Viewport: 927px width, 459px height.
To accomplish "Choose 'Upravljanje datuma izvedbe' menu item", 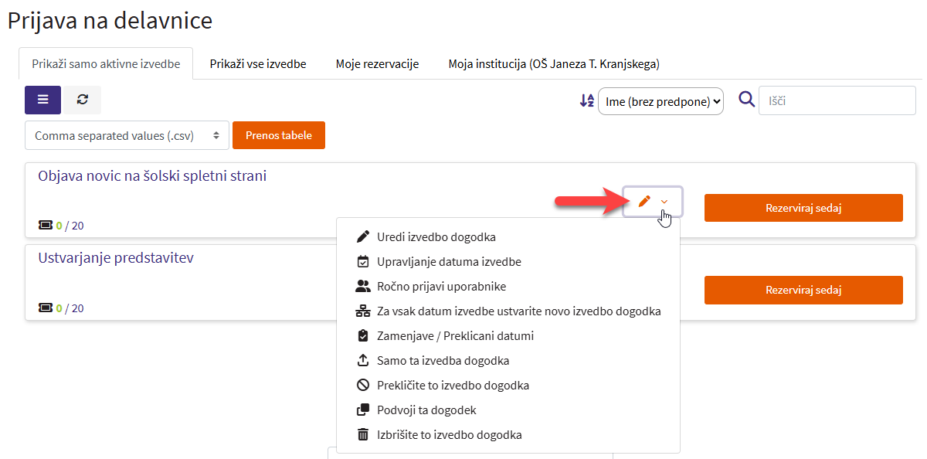I will point(449,262).
